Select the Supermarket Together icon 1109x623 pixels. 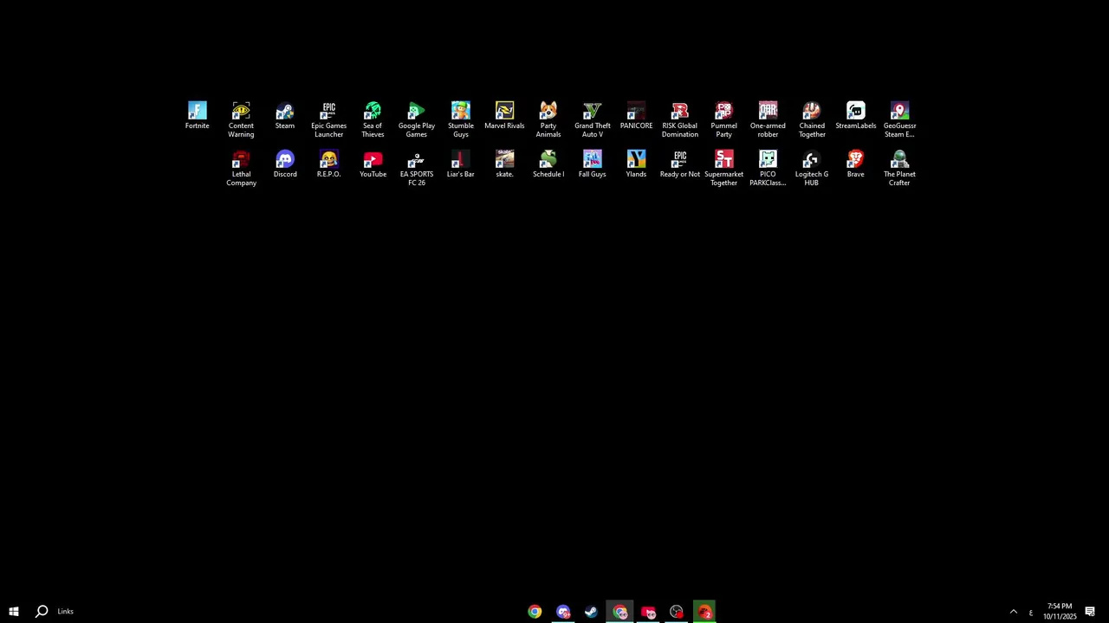coord(723,168)
